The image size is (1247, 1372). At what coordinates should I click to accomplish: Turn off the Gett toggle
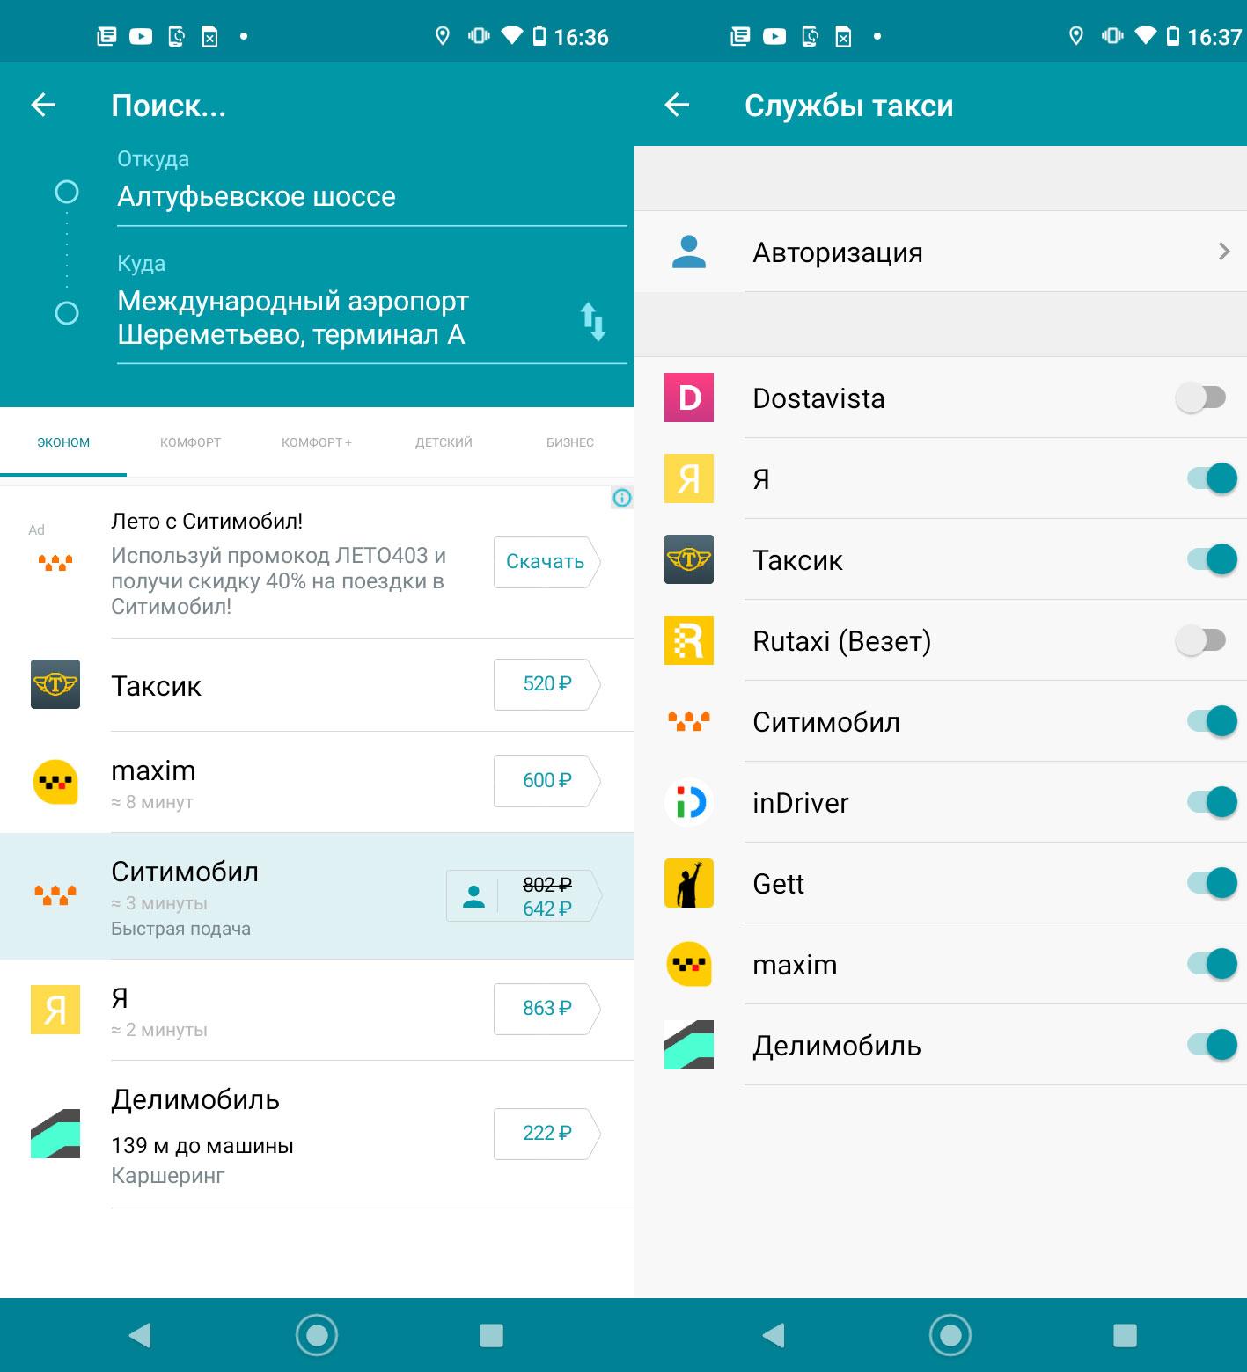click(x=1212, y=883)
